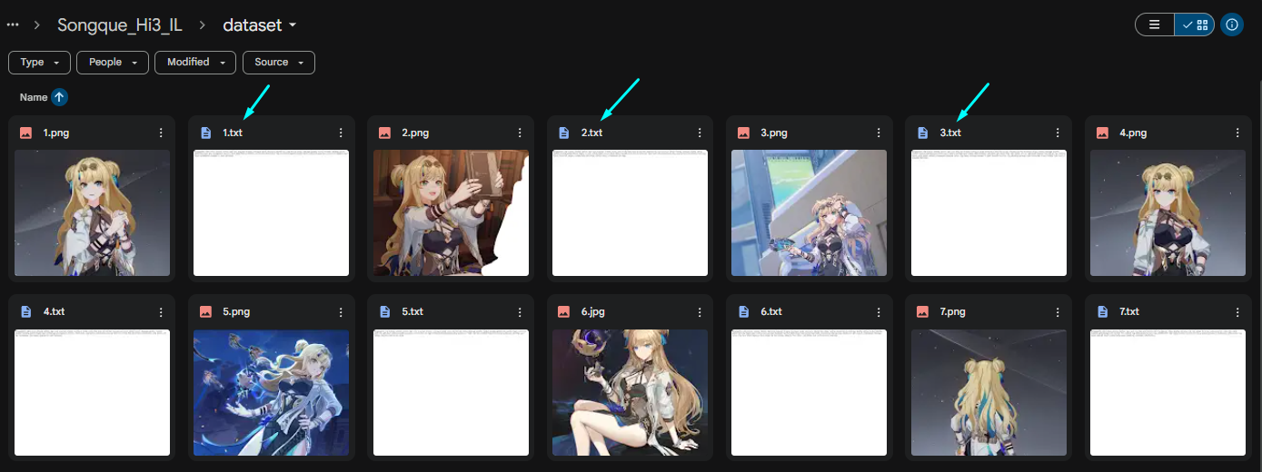The width and height of the screenshot is (1262, 472).
Task: Click the image file icon of 2.png
Action: (384, 133)
